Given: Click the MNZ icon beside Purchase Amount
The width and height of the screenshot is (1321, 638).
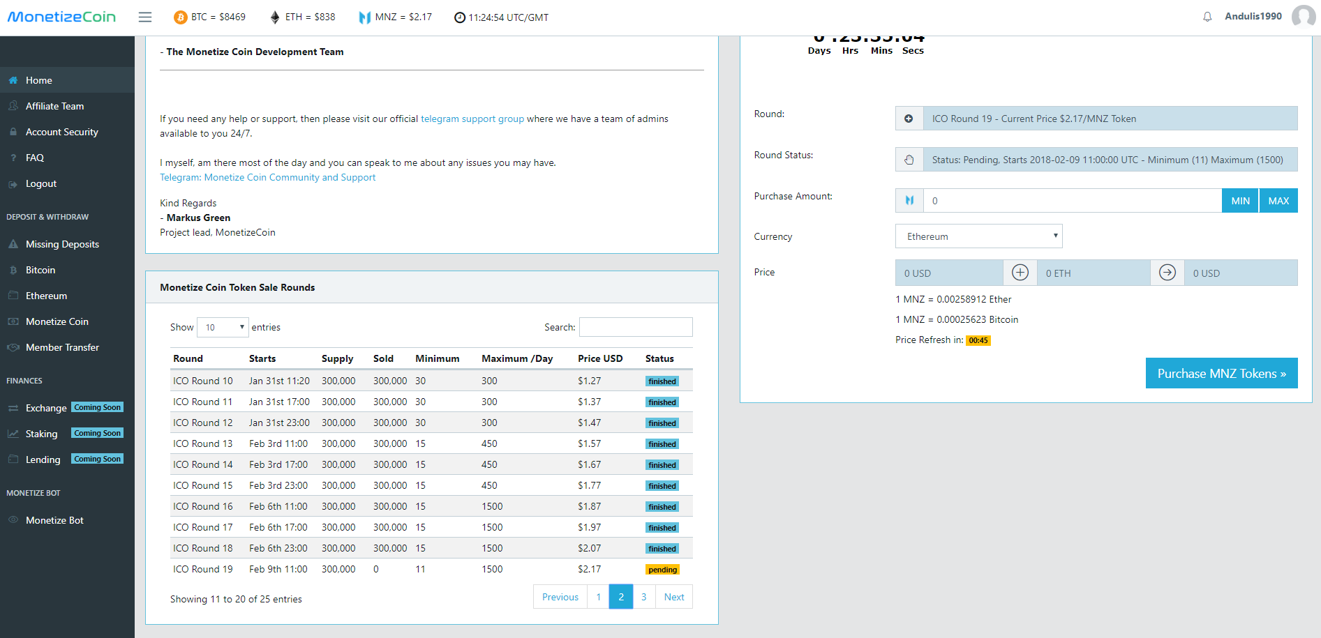Looking at the screenshot, I should [909, 201].
